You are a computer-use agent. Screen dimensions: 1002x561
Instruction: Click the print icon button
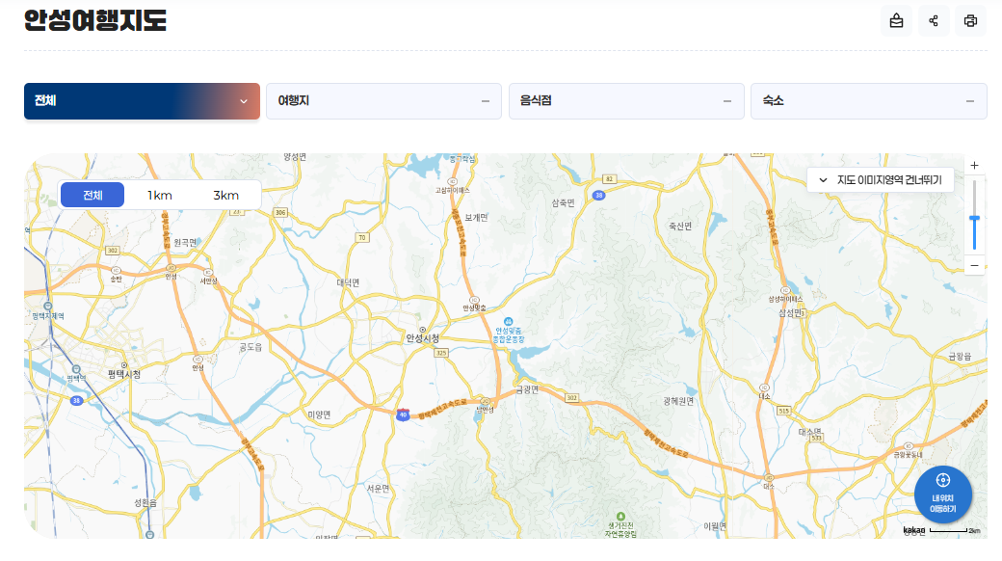tap(970, 21)
